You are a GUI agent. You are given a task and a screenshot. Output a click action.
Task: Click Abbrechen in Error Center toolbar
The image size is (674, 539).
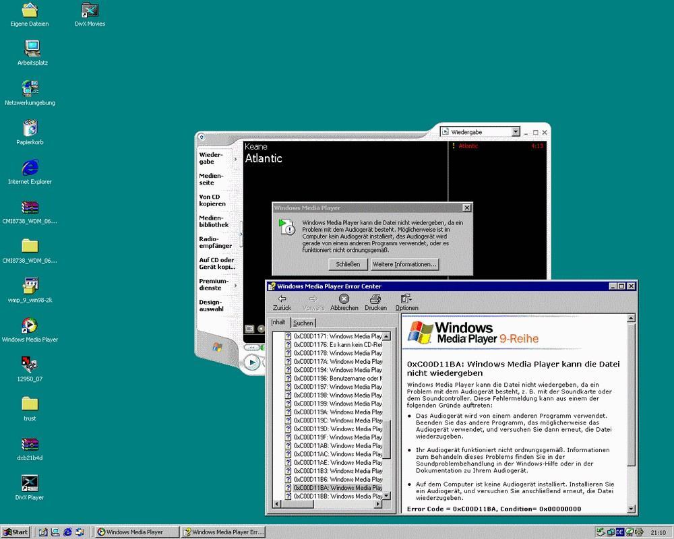point(344,303)
